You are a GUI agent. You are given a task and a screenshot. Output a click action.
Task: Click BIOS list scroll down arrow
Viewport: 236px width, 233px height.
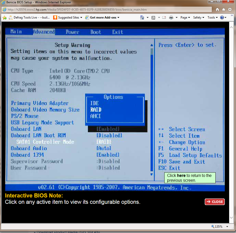click(x=152, y=174)
